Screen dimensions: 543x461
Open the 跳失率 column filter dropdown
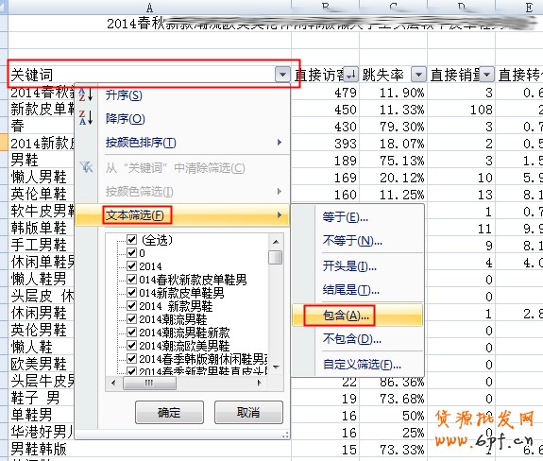[x=418, y=75]
